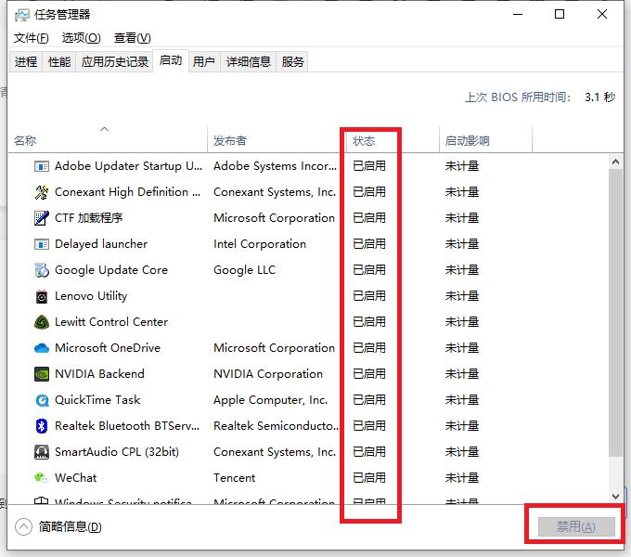
Task: Select the CTF 加载程序 entry
Action: click(x=88, y=218)
